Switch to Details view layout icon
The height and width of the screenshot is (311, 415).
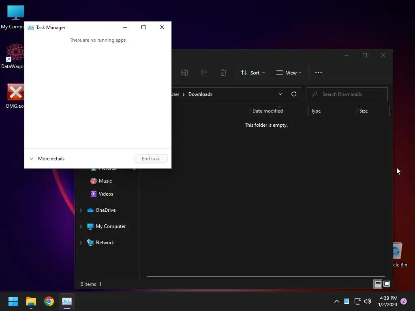[x=378, y=284]
